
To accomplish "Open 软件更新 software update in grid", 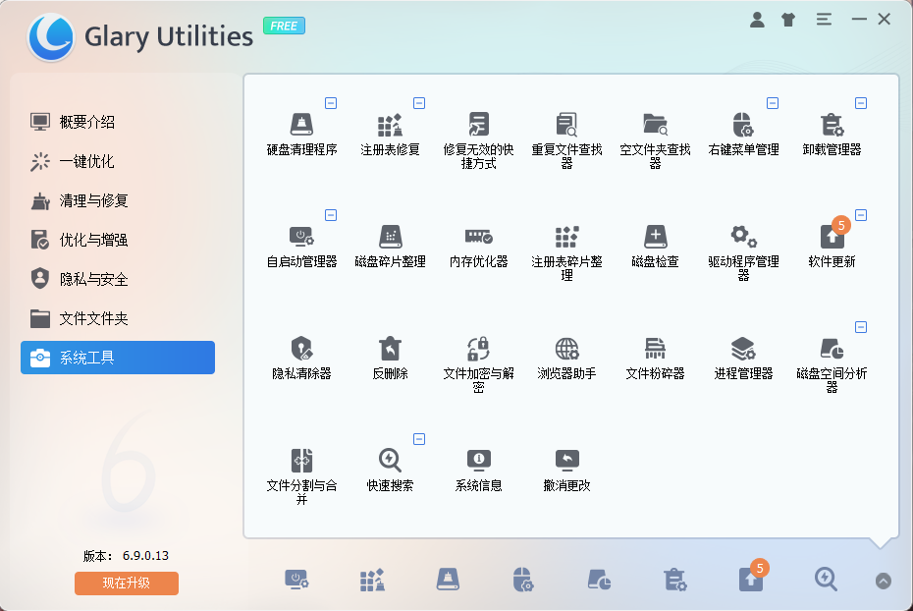I will [x=832, y=247].
